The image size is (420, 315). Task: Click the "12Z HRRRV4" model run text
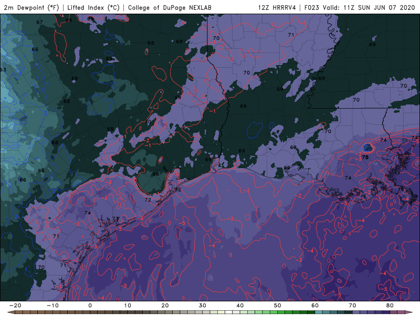[x=277, y=7]
